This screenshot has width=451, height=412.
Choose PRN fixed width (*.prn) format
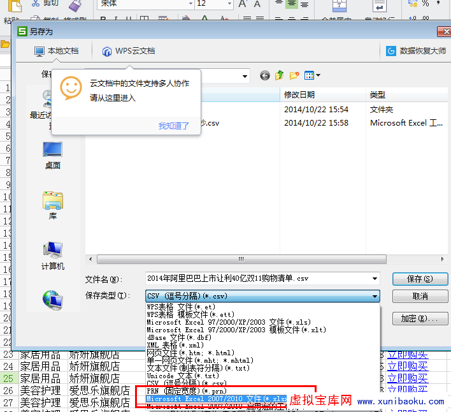coord(186,391)
